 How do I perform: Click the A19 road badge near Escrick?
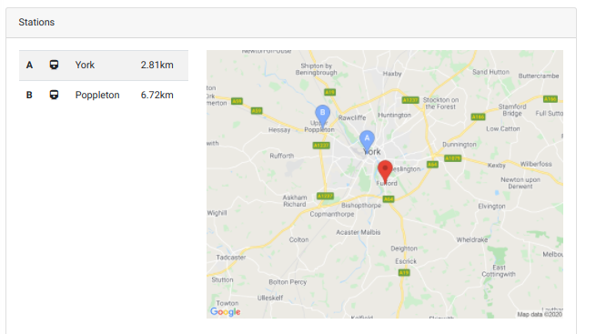pos(404,272)
